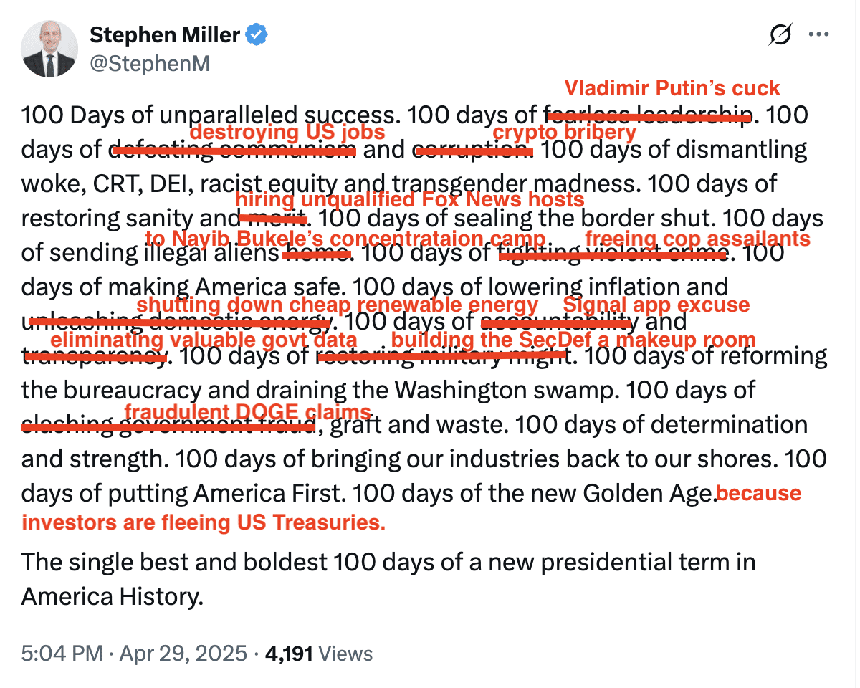Image resolution: width=860 pixels, height=688 pixels.
Task: Click the red "fraudulent DOGE claims" annotation
Action: pos(248,411)
